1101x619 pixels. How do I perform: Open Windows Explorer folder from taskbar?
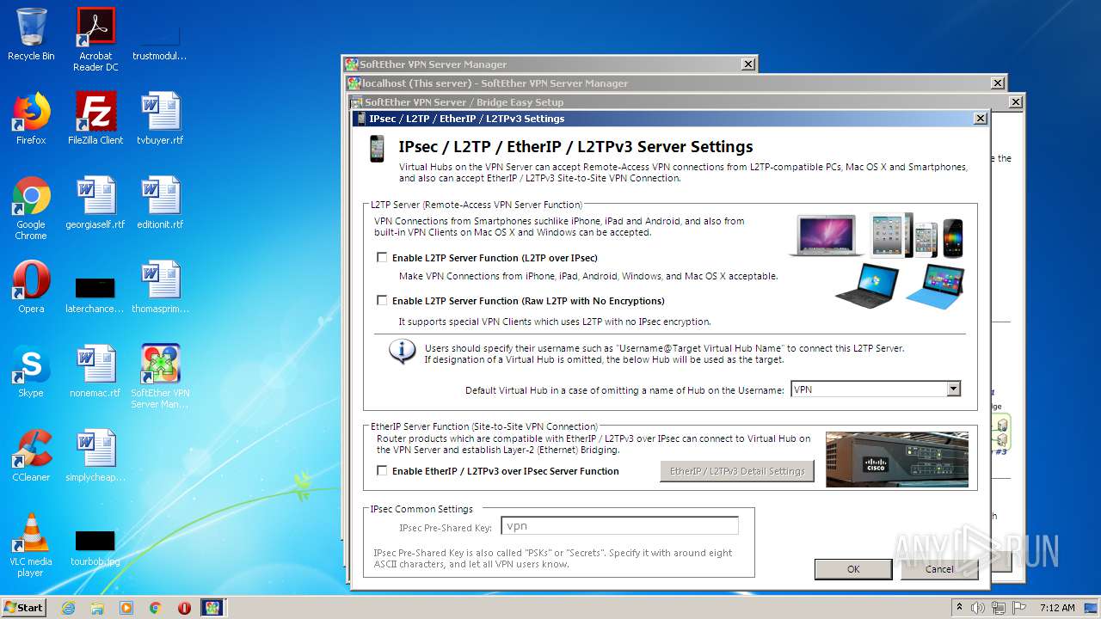(97, 608)
